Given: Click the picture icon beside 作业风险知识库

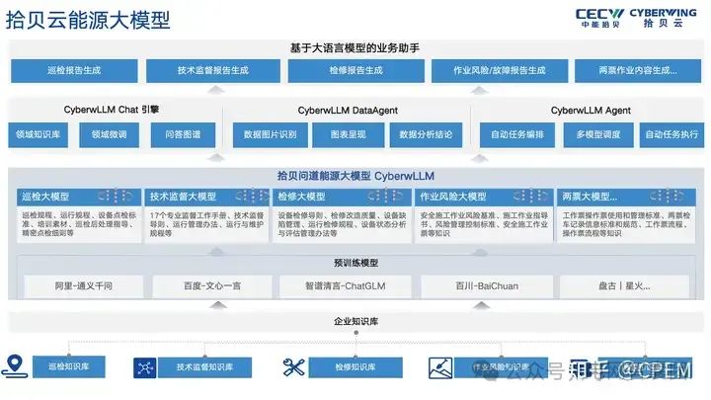Looking at the screenshot, I should [440, 367].
